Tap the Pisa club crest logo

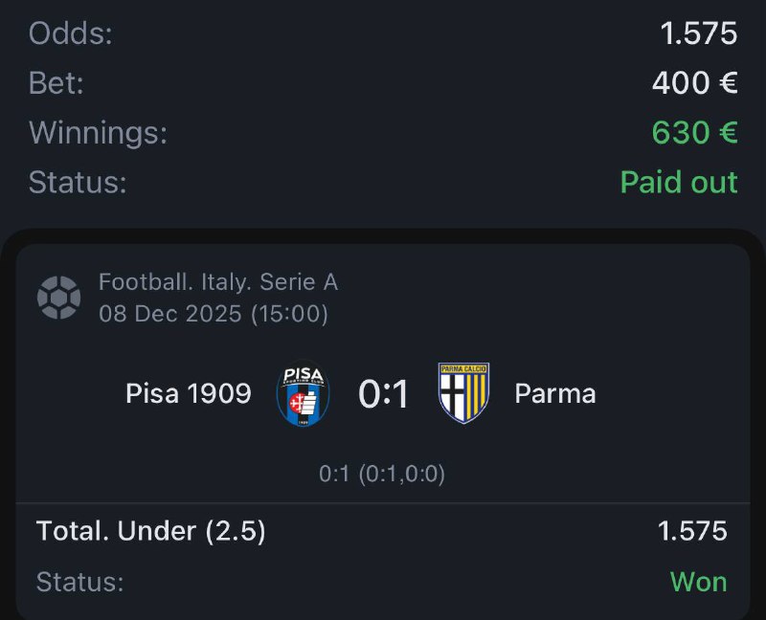[x=303, y=393]
